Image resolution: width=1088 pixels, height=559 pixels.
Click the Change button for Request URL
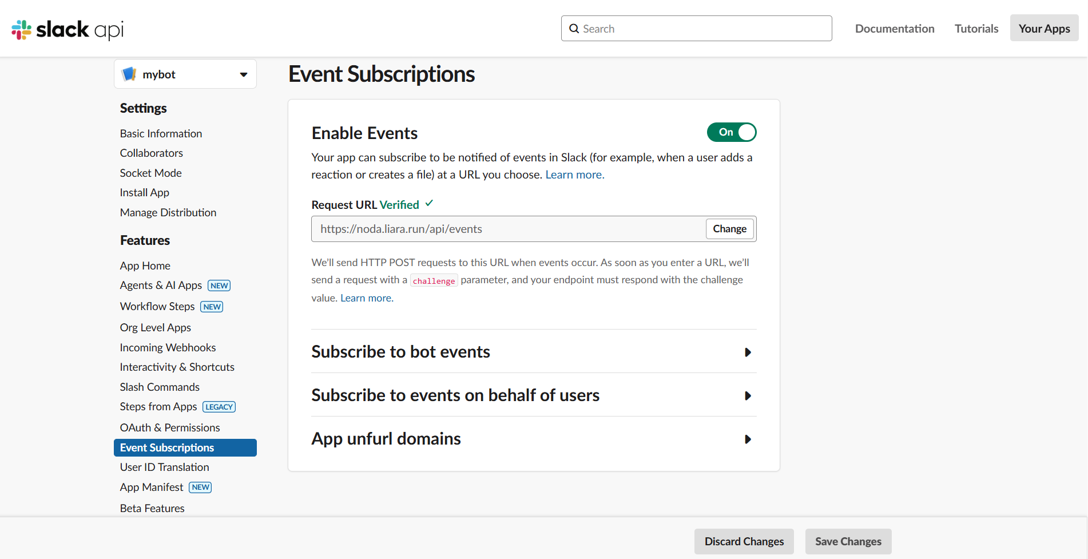coord(729,229)
